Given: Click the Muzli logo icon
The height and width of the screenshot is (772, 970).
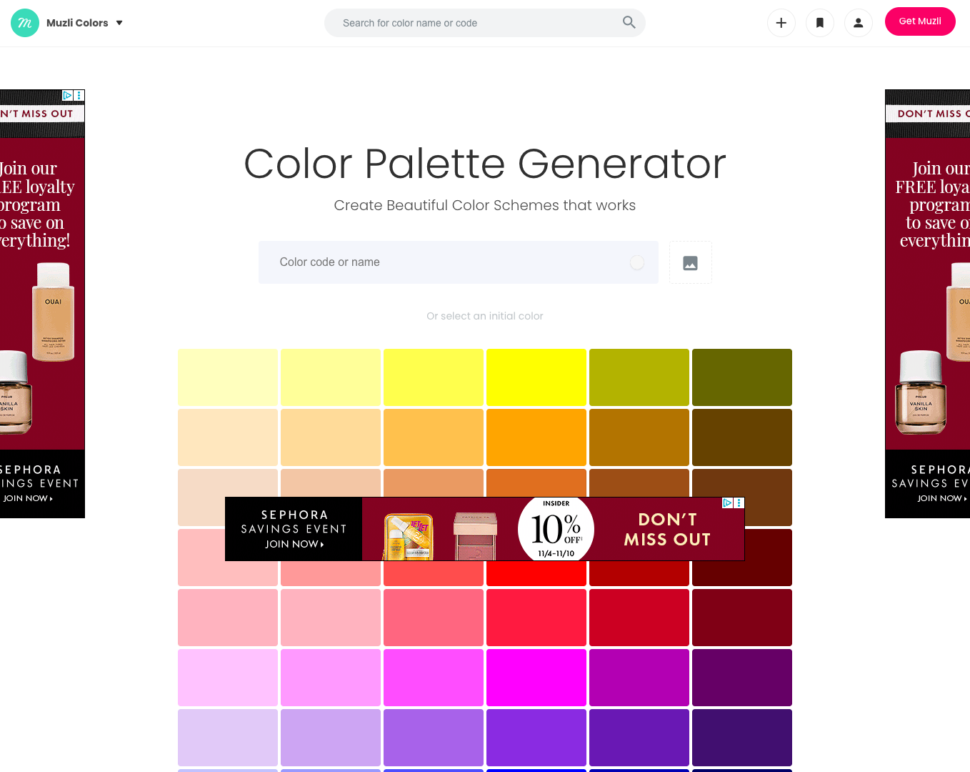Looking at the screenshot, I should [24, 23].
